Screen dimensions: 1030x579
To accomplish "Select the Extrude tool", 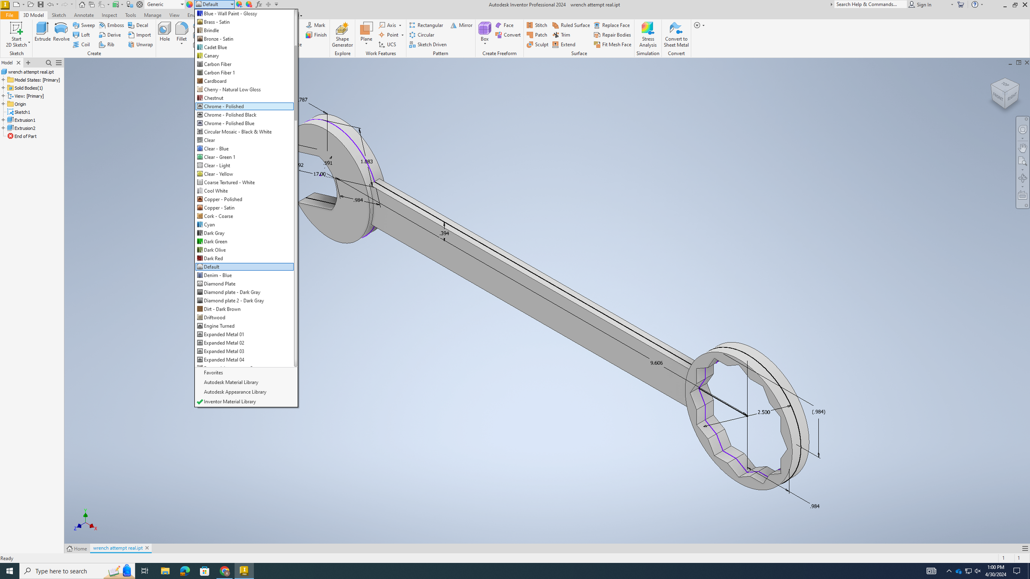I will click(42, 34).
